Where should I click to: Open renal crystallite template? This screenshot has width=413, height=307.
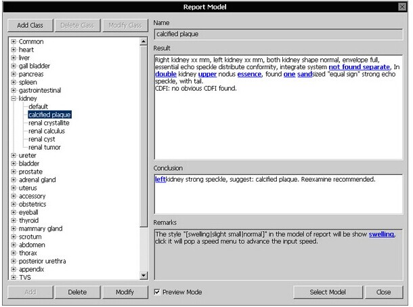tap(49, 123)
